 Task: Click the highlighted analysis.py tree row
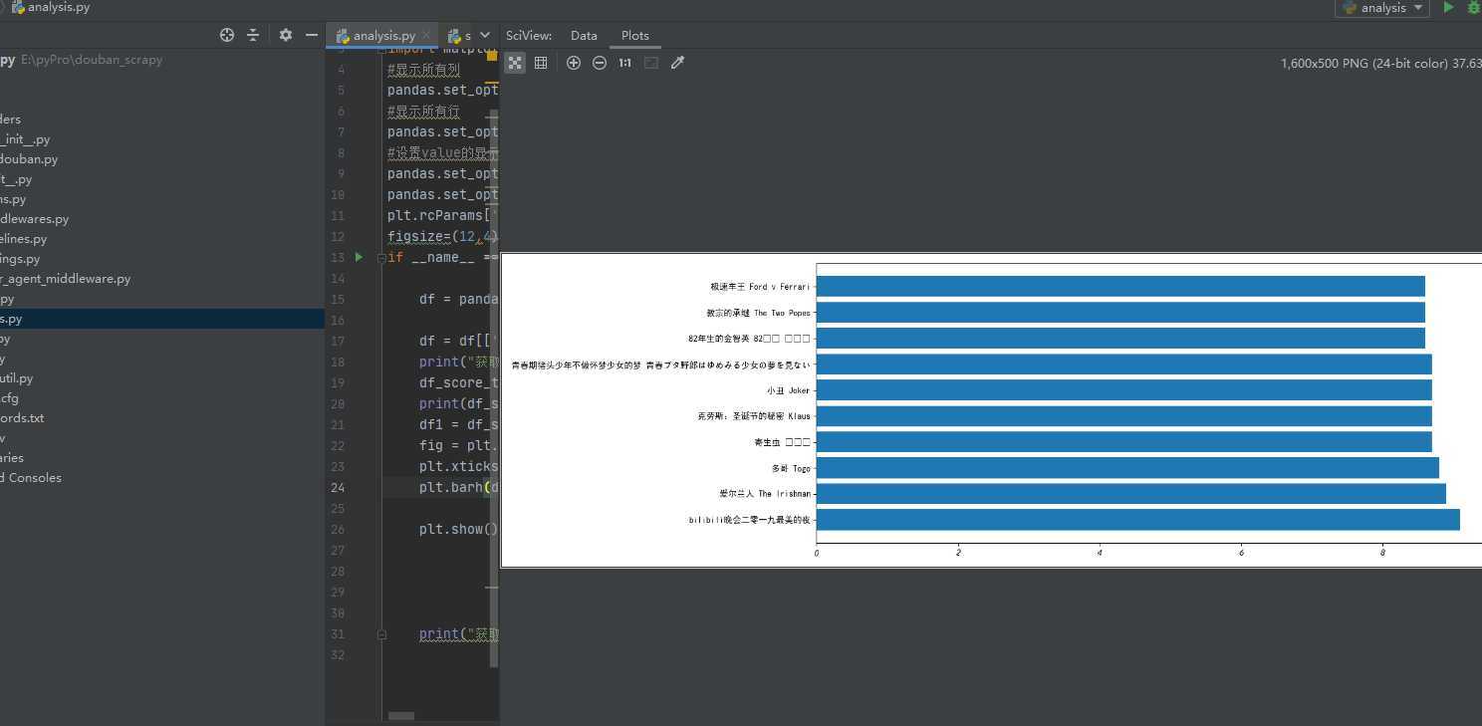pos(162,319)
